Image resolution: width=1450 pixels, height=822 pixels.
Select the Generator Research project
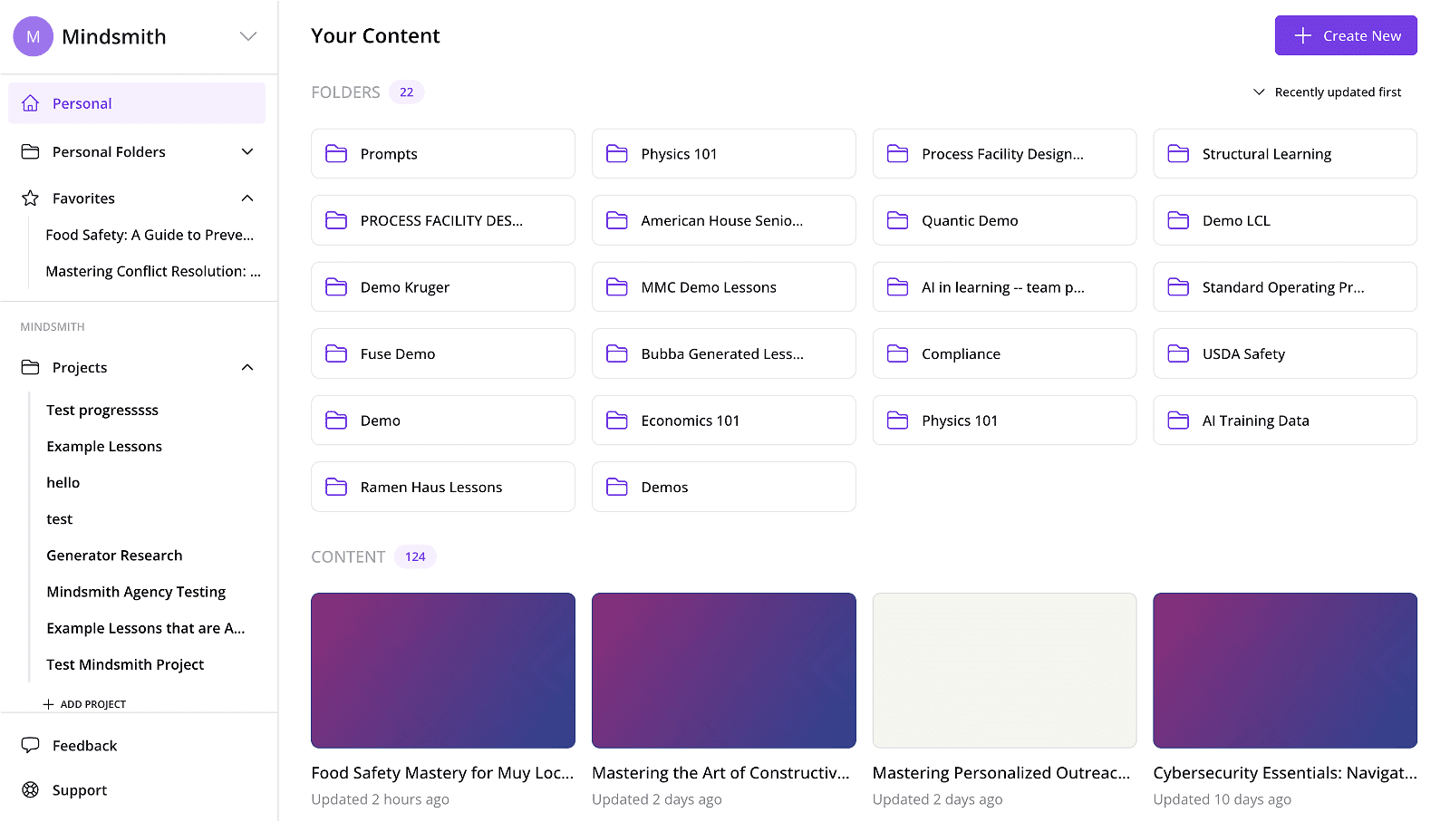click(114, 556)
